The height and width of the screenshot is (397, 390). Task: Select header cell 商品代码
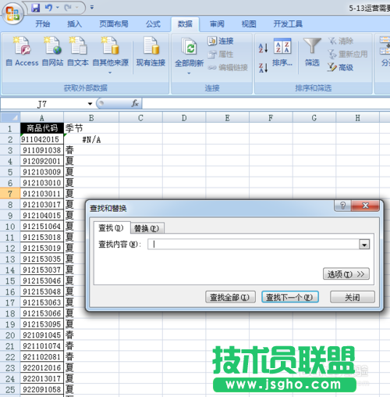click(x=42, y=128)
